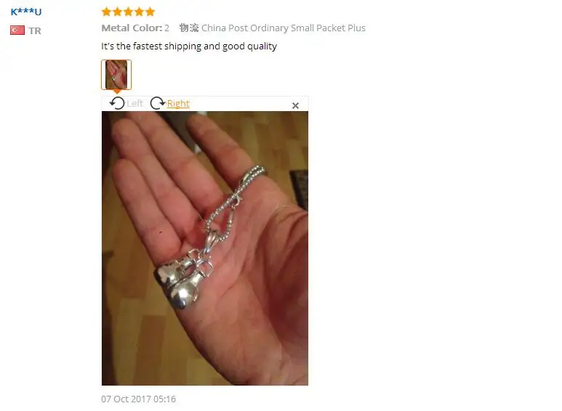
Task: Click the enlarged boxing glove keychain photo
Action: click(204, 248)
